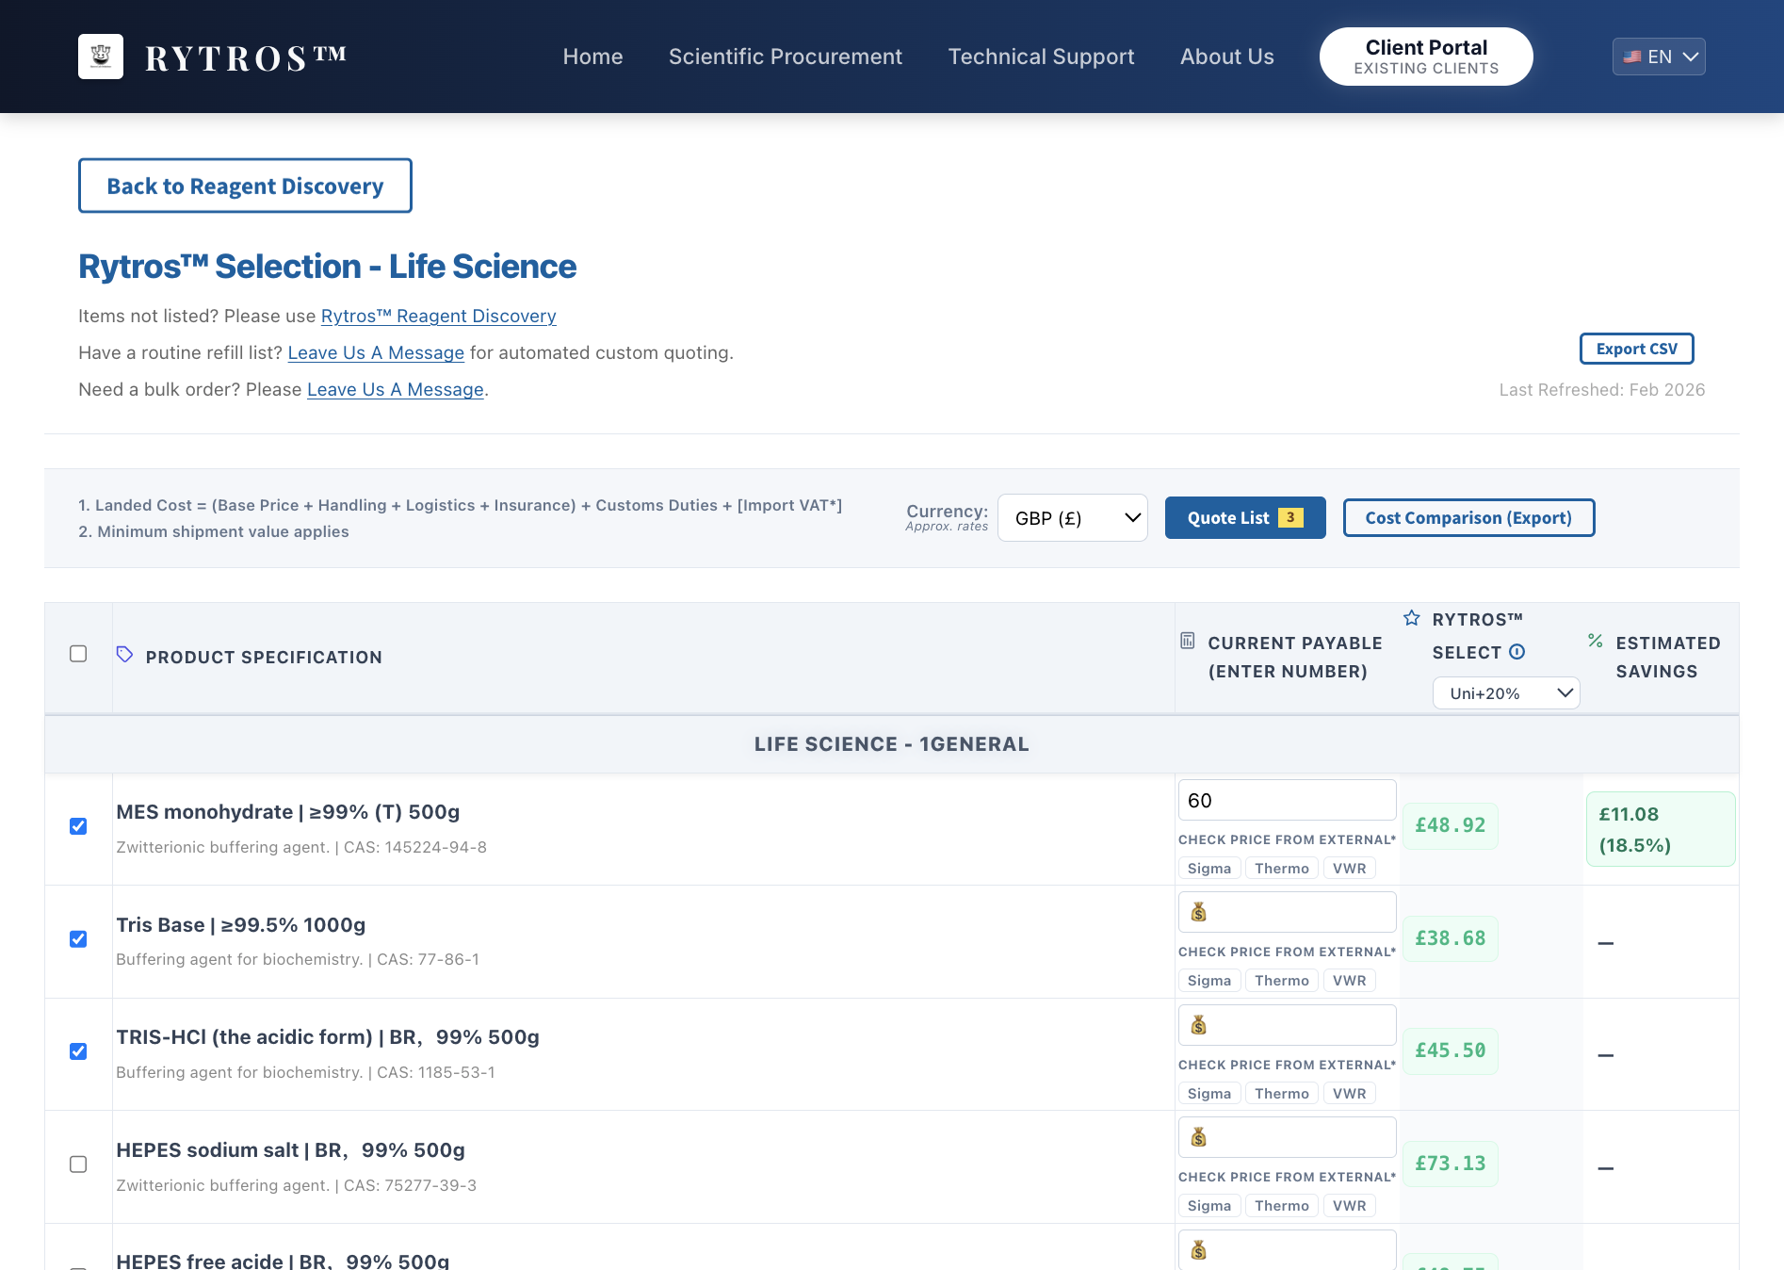
Task: Uncheck the MES monohydrate row checkbox
Action: (x=78, y=826)
